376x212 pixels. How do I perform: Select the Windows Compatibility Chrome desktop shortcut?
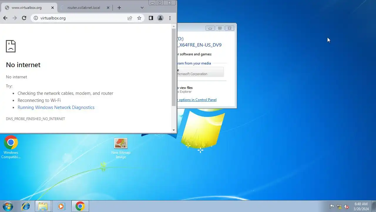tap(11, 147)
